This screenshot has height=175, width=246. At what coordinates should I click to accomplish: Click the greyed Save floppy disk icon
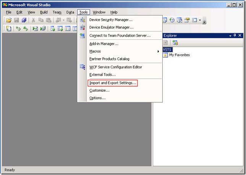tap(16, 20)
